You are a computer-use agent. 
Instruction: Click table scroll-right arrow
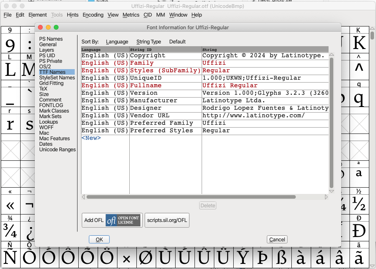(326, 197)
